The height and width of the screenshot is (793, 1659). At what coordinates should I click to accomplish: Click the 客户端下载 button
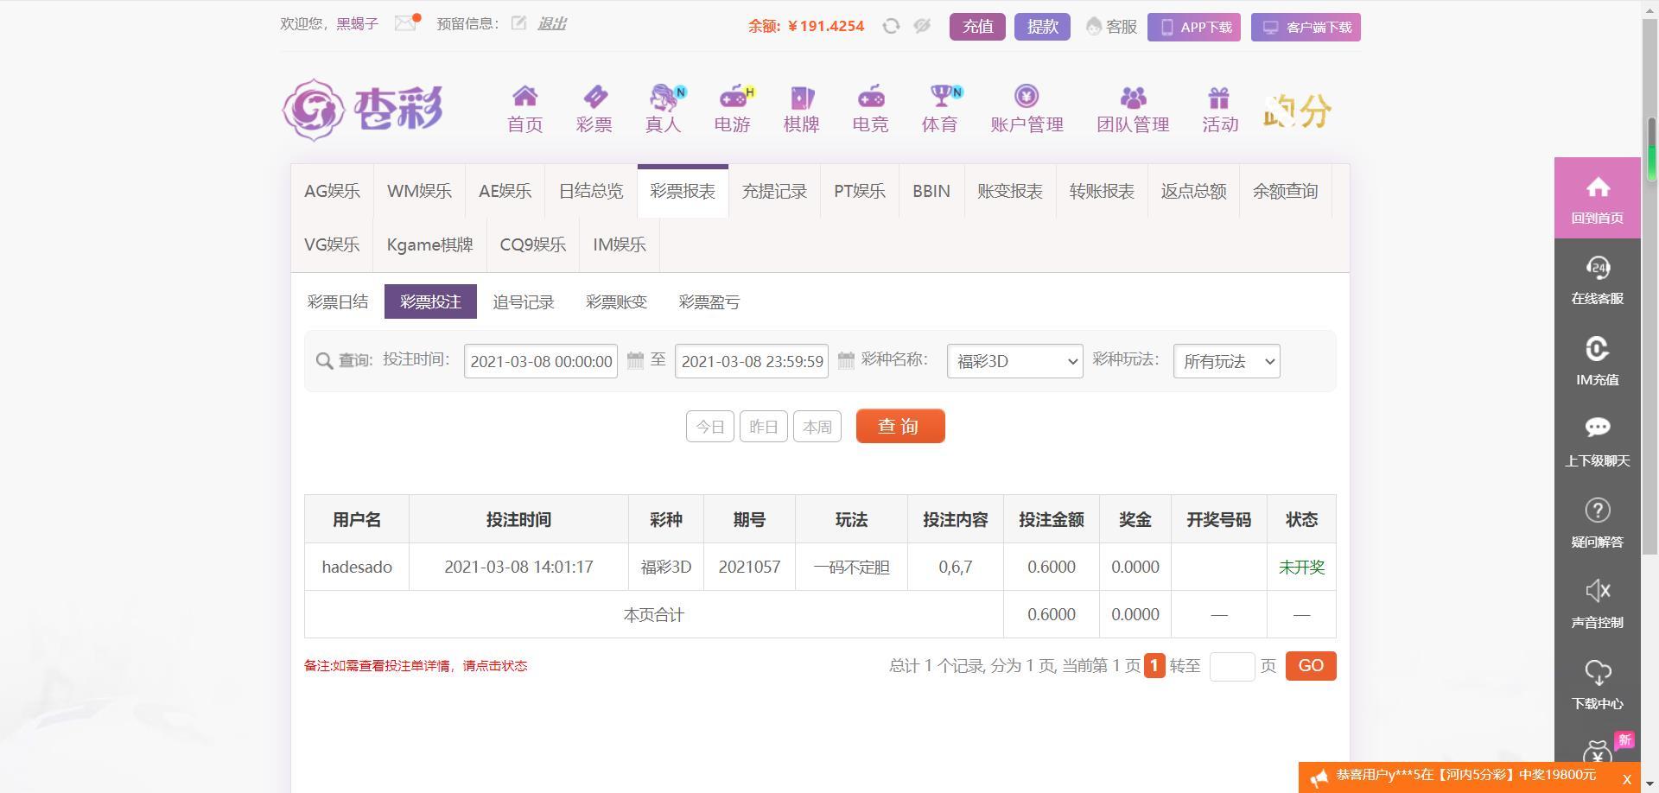click(1306, 27)
